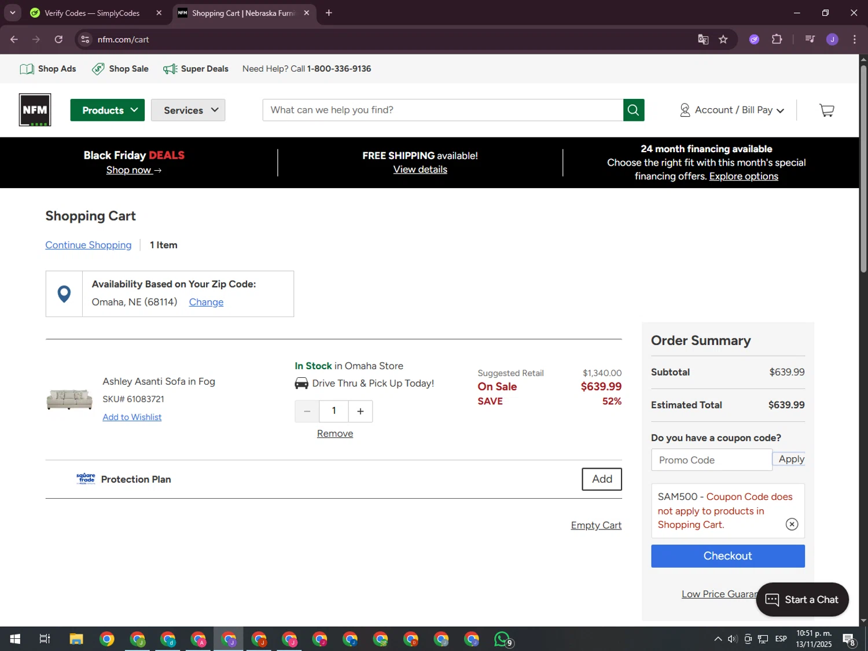The image size is (868, 651).
Task: Click Continue Shopping link
Action: (89, 245)
